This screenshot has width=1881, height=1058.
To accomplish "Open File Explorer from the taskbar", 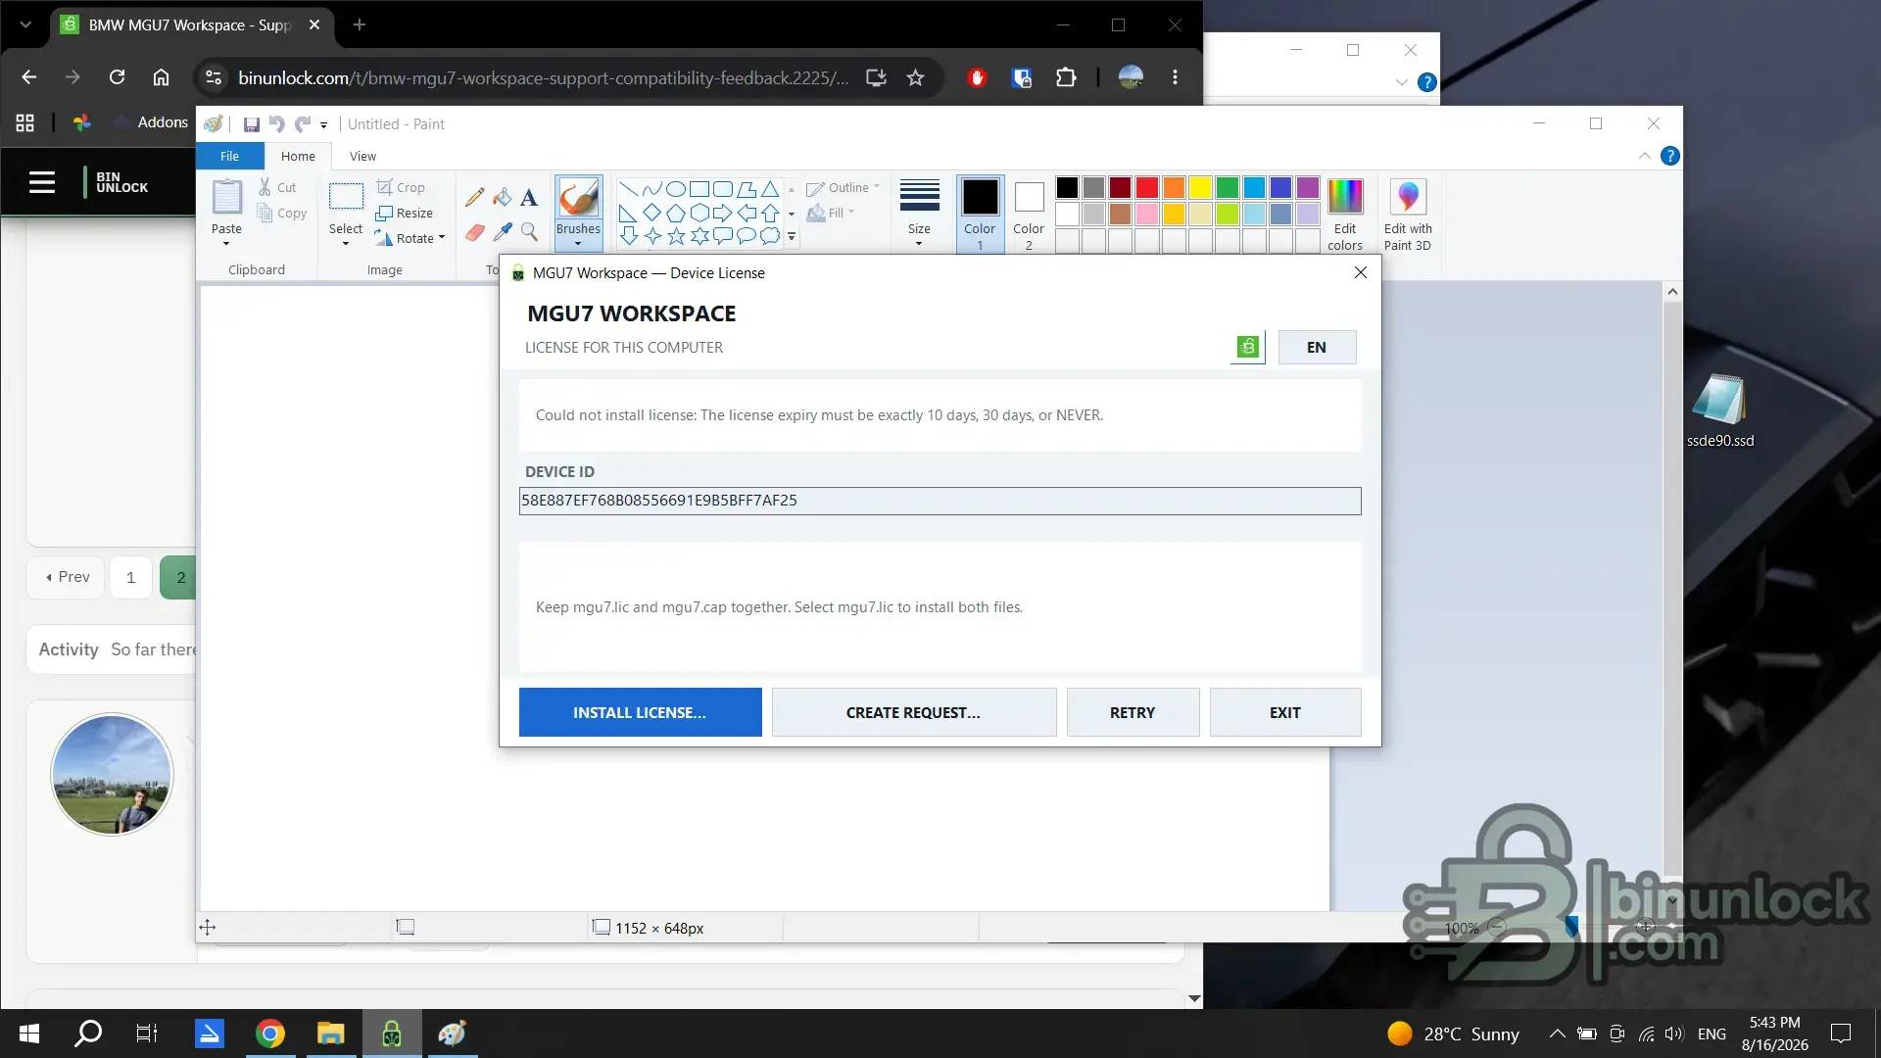I will coord(330,1034).
